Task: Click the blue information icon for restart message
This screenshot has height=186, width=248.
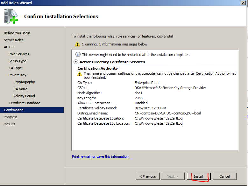Action: pyautogui.click(x=78, y=54)
